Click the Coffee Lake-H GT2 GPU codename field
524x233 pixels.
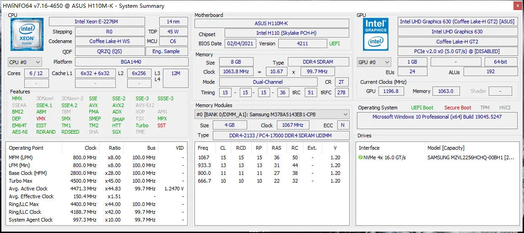458,42
